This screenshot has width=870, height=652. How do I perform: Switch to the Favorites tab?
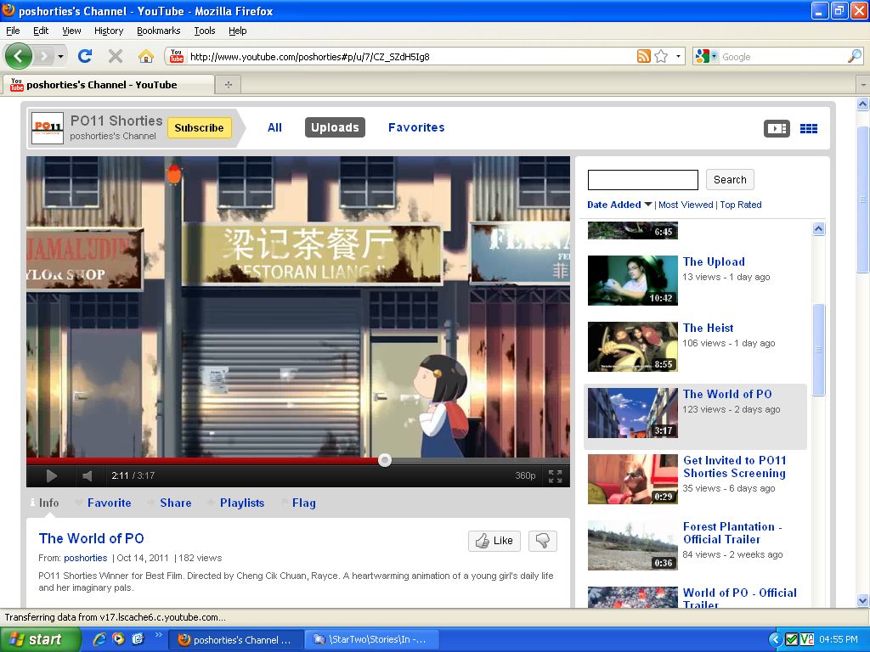coord(416,127)
